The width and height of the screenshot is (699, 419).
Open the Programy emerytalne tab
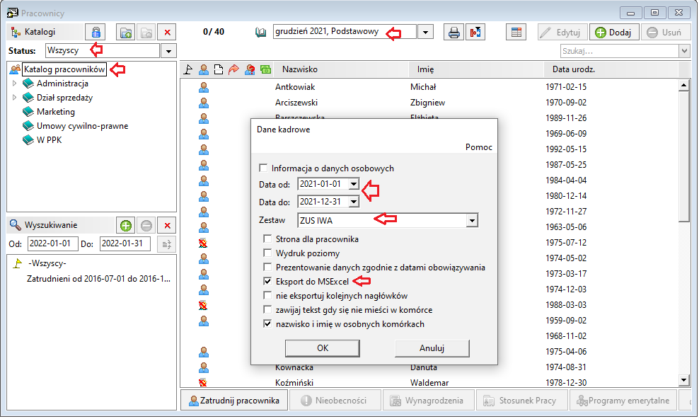point(623,401)
